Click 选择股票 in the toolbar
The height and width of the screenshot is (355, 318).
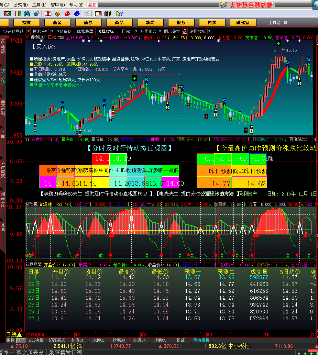[85, 32]
